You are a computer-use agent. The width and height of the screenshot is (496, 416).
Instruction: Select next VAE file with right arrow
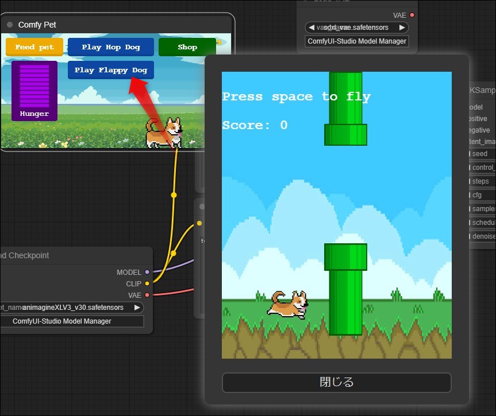402,28
